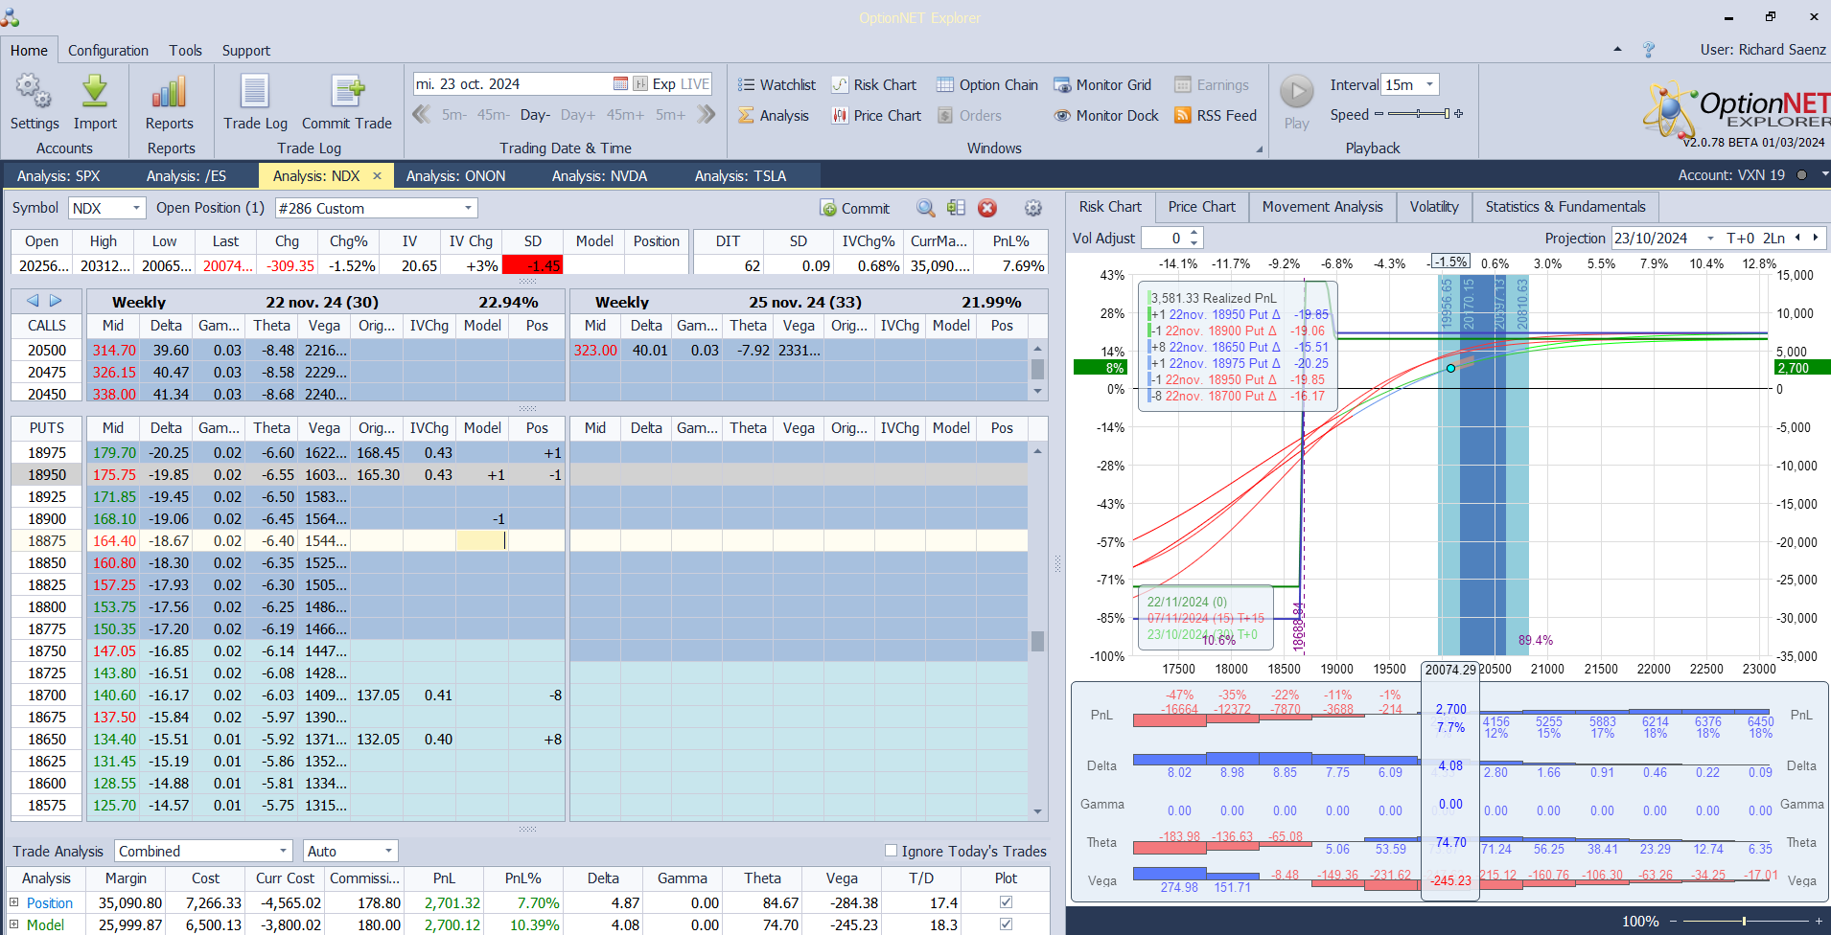1831x935 pixels.
Task: Click the Commit button above the position grid
Action: click(x=854, y=208)
